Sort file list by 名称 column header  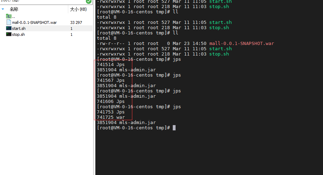click(14, 9)
